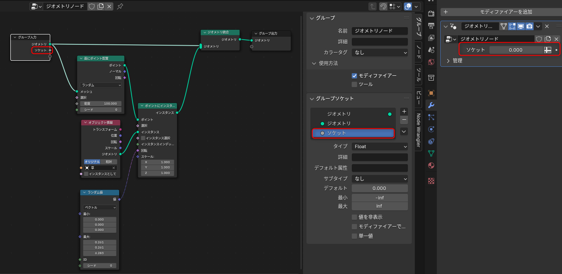
Task: Enable the 値を非表示 checkbox
Action: (x=354, y=217)
